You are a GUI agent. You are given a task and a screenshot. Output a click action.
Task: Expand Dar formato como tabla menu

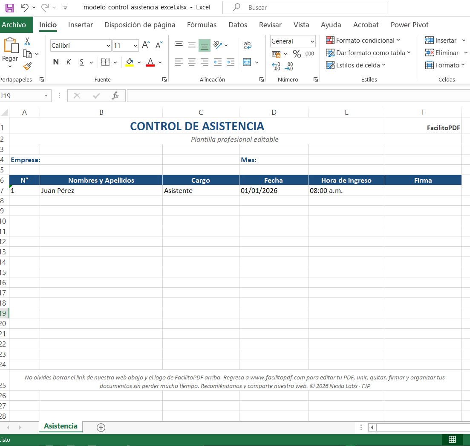point(369,53)
